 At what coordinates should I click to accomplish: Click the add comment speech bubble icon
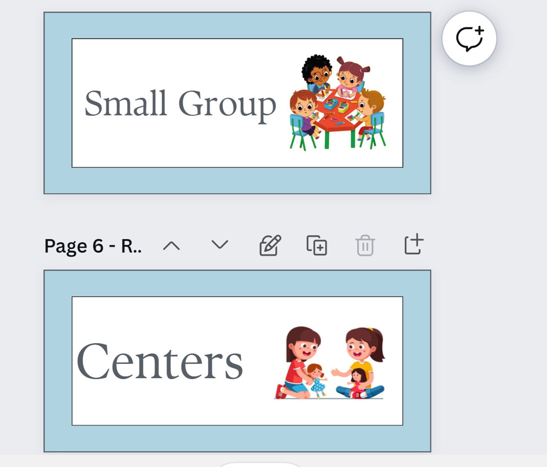(469, 38)
